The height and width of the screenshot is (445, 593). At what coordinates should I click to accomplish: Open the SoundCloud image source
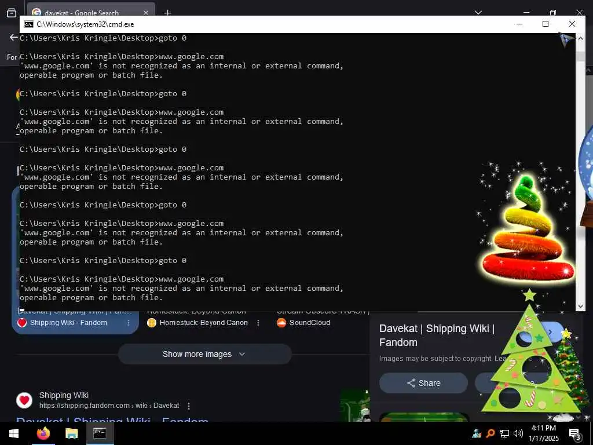(310, 323)
